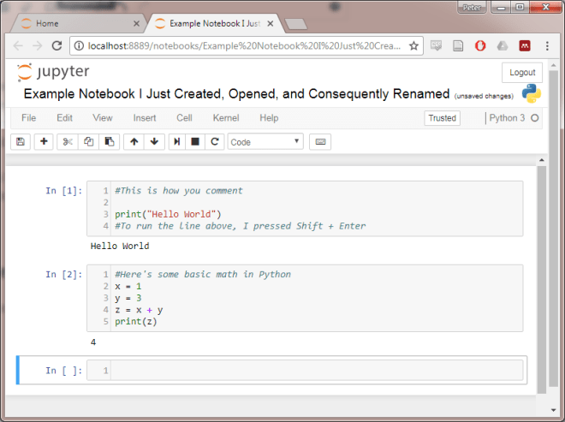Insert a cell below with the plus icon
This screenshot has width=565, height=422.
pyautogui.click(x=44, y=141)
